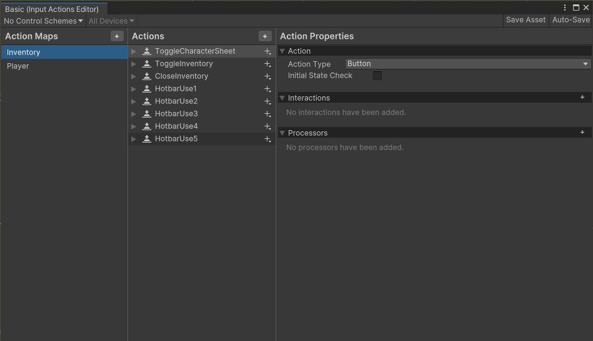593x341 pixels.
Task: Add binding to HotbarUse5 action
Action: pos(267,139)
